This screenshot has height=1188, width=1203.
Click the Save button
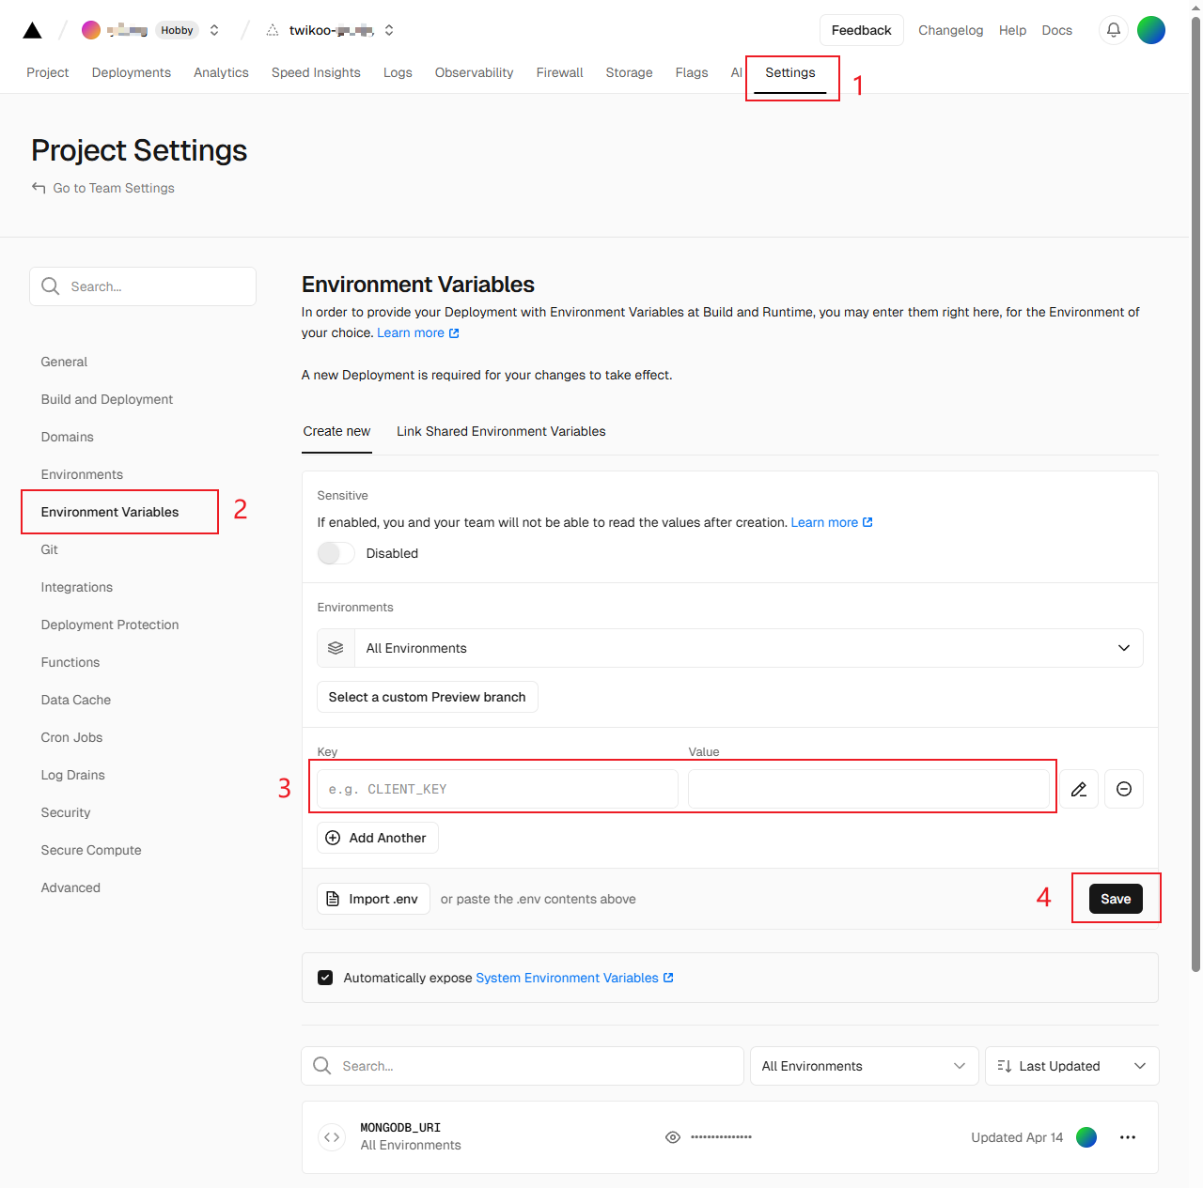point(1116,899)
